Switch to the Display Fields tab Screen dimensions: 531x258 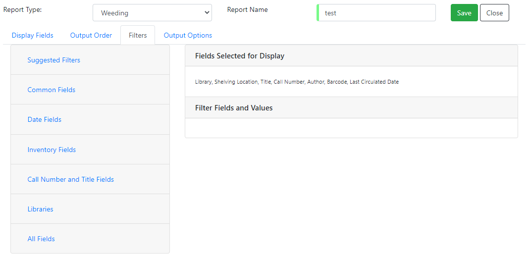click(33, 35)
